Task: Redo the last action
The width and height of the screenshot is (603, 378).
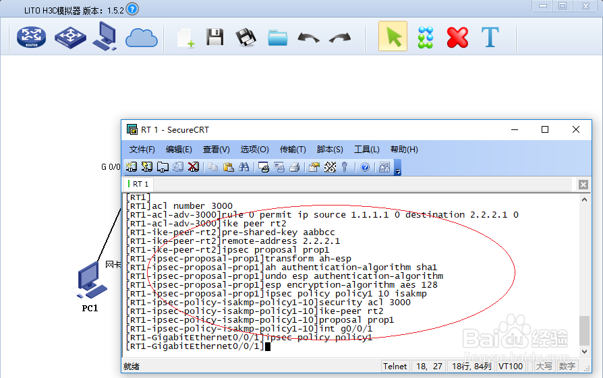Action: (340, 38)
